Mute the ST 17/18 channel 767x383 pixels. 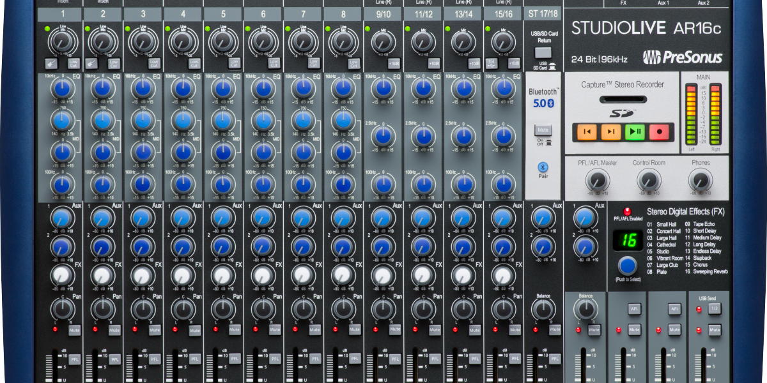pyautogui.click(x=554, y=330)
